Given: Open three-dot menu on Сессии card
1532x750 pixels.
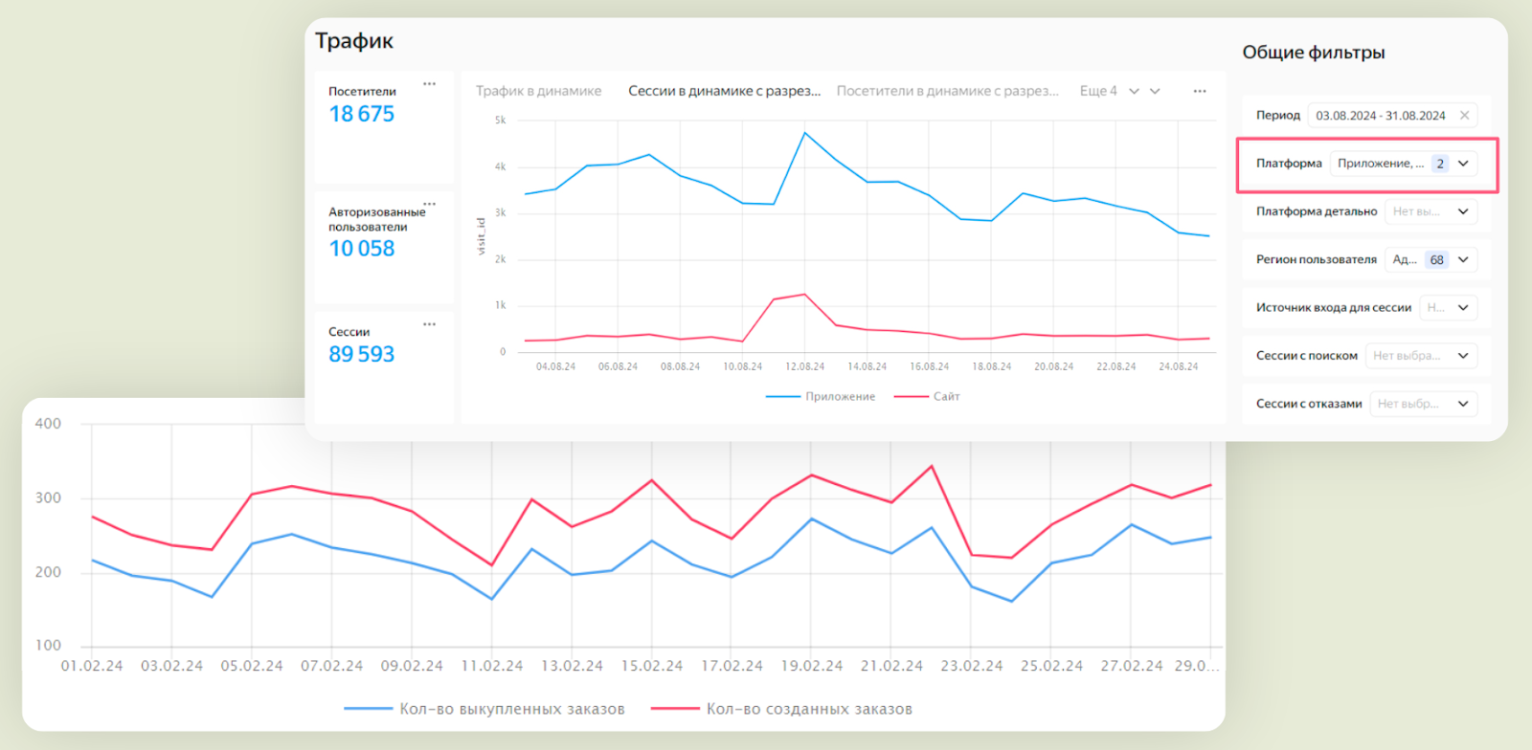Looking at the screenshot, I should click(x=429, y=324).
